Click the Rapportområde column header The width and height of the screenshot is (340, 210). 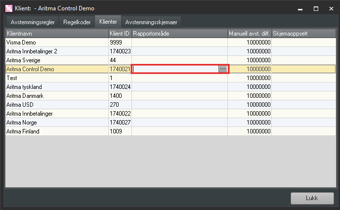coord(179,33)
